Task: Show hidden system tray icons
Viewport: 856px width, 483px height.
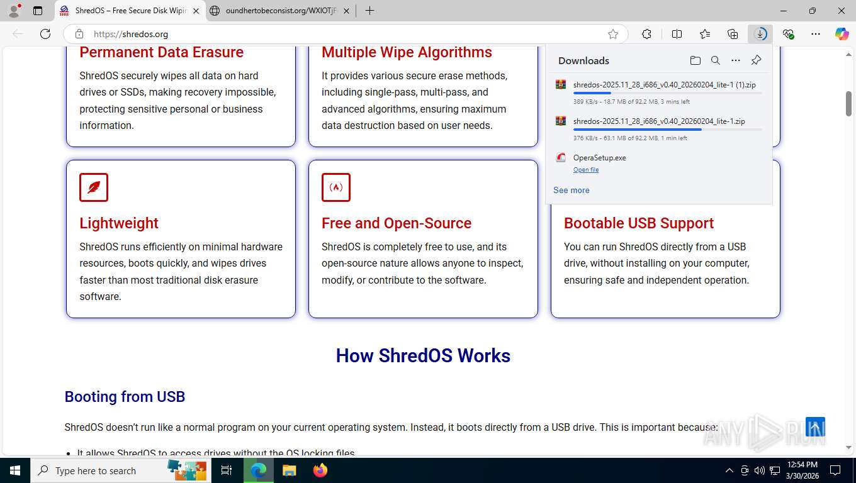Action: [729, 470]
